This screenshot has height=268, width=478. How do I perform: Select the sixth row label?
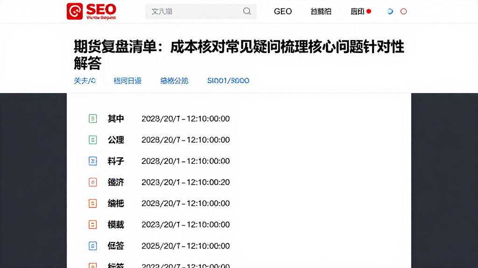coord(116,225)
